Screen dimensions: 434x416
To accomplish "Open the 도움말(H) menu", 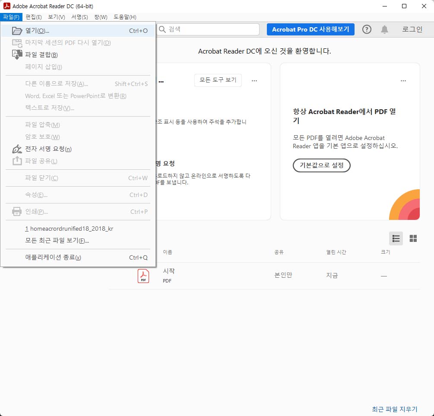I will 125,17.
